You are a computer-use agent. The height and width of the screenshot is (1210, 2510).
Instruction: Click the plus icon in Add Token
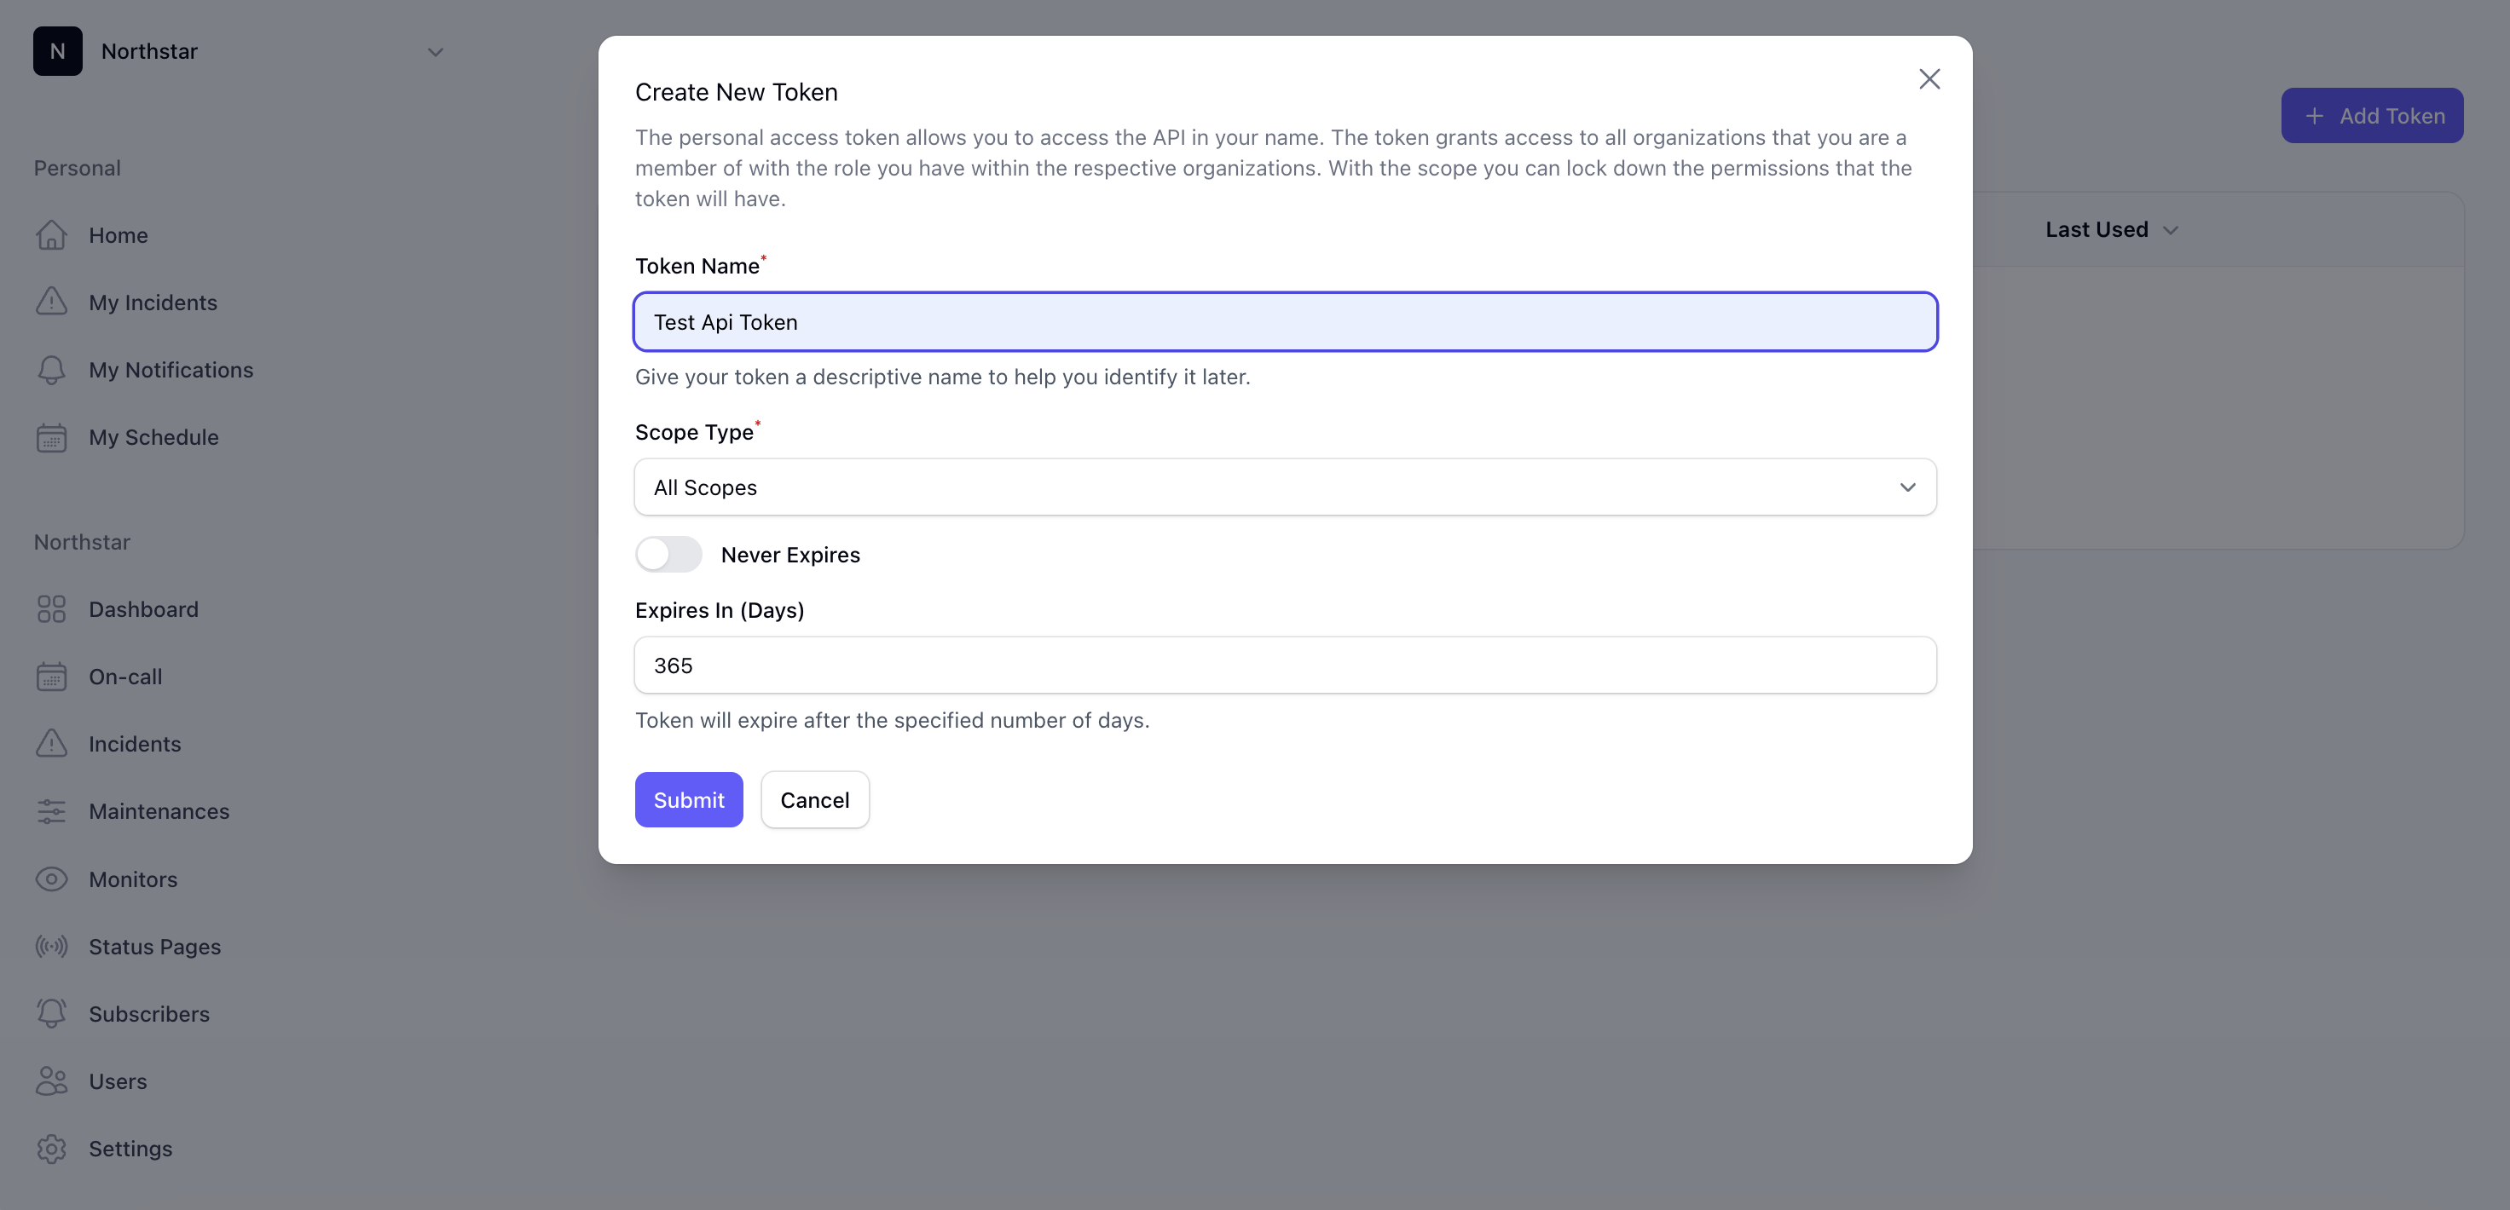2314,116
